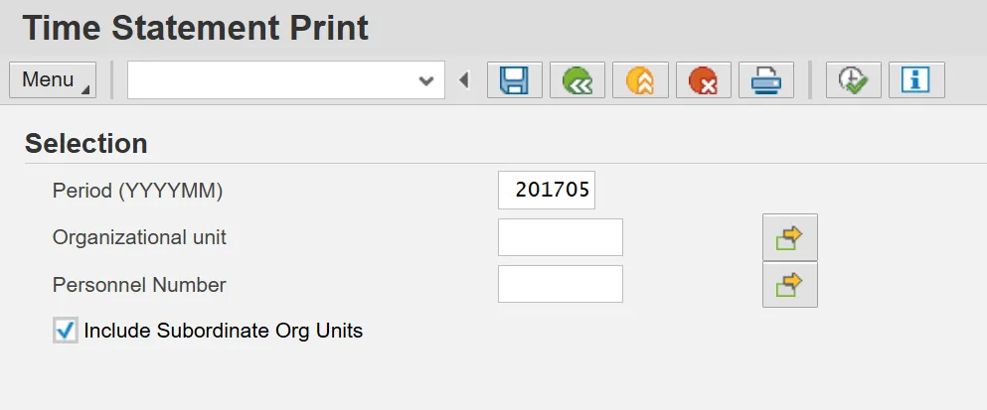Screen dimensions: 987x410
Task: Select the Personnel Number input field
Action: pos(560,285)
